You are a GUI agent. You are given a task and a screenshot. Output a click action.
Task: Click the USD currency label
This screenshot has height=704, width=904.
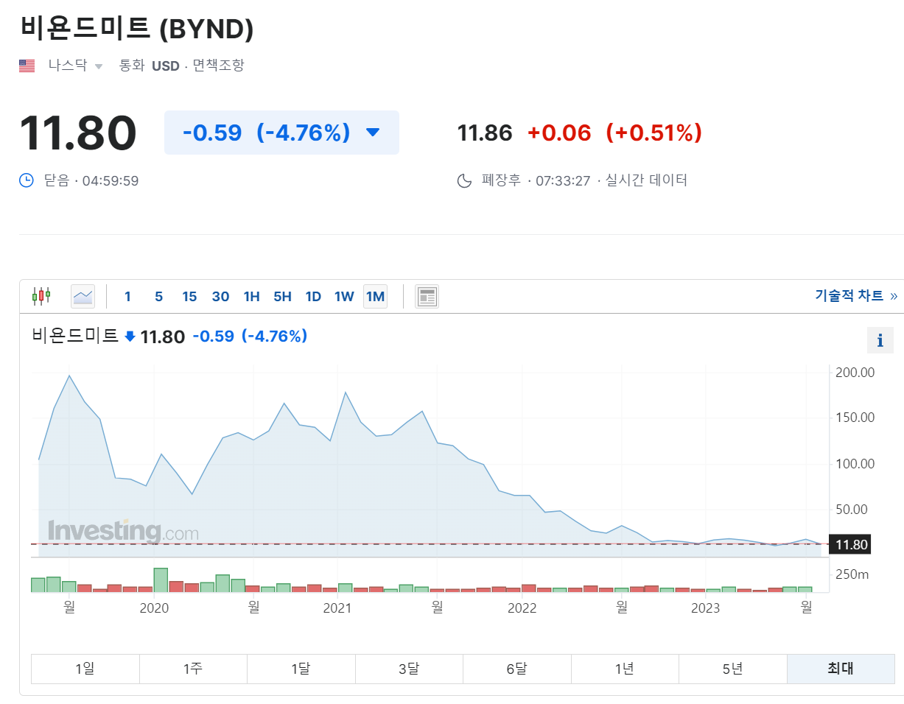tap(166, 66)
